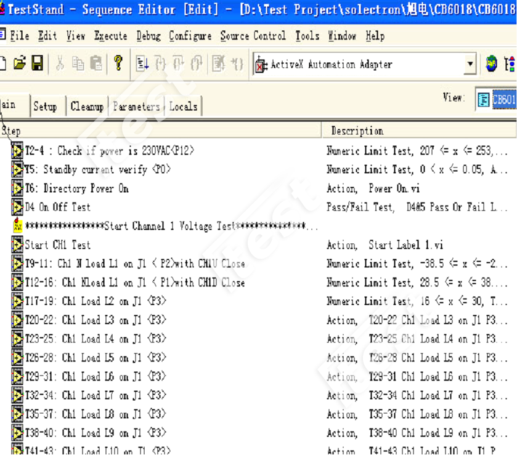Image resolution: width=517 pixels, height=455 pixels.
Task: Click the Paste clipboard toolbar icon
Action: coord(96,63)
